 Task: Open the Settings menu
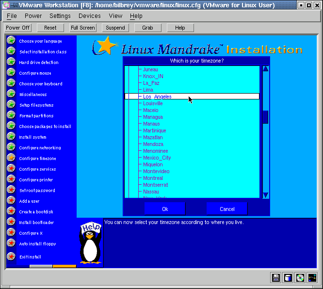coord(60,16)
